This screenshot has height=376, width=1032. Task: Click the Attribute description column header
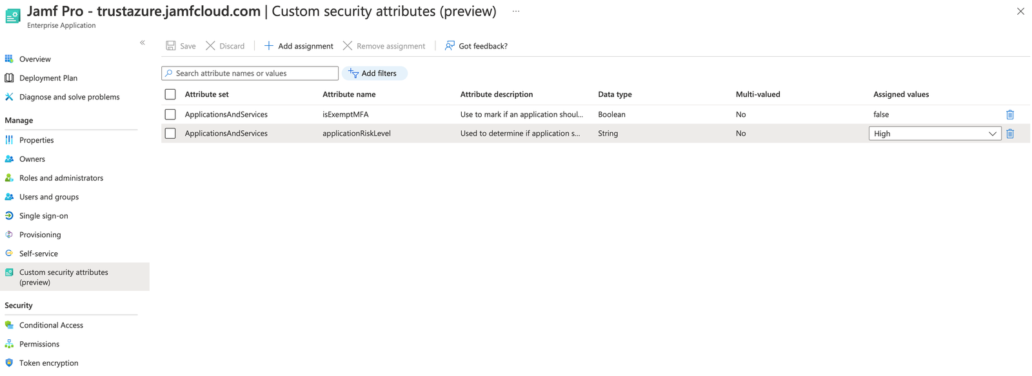point(497,94)
